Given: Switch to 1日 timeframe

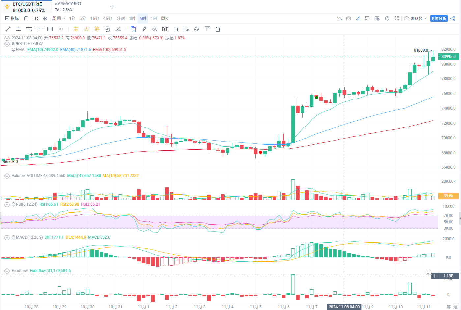Looking at the screenshot, I should (x=154, y=18).
